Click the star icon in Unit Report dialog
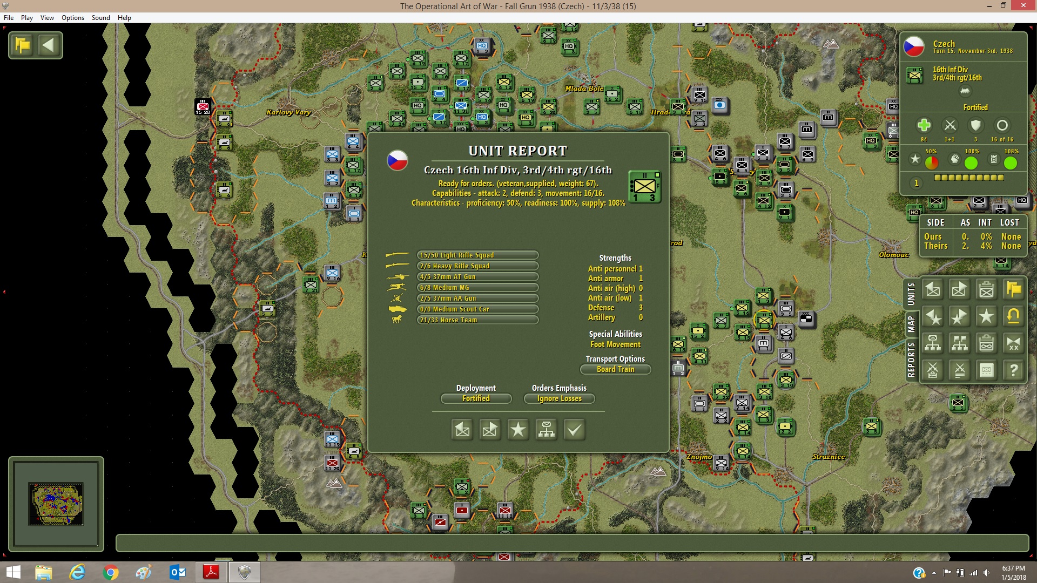This screenshot has width=1037, height=583. [518, 430]
